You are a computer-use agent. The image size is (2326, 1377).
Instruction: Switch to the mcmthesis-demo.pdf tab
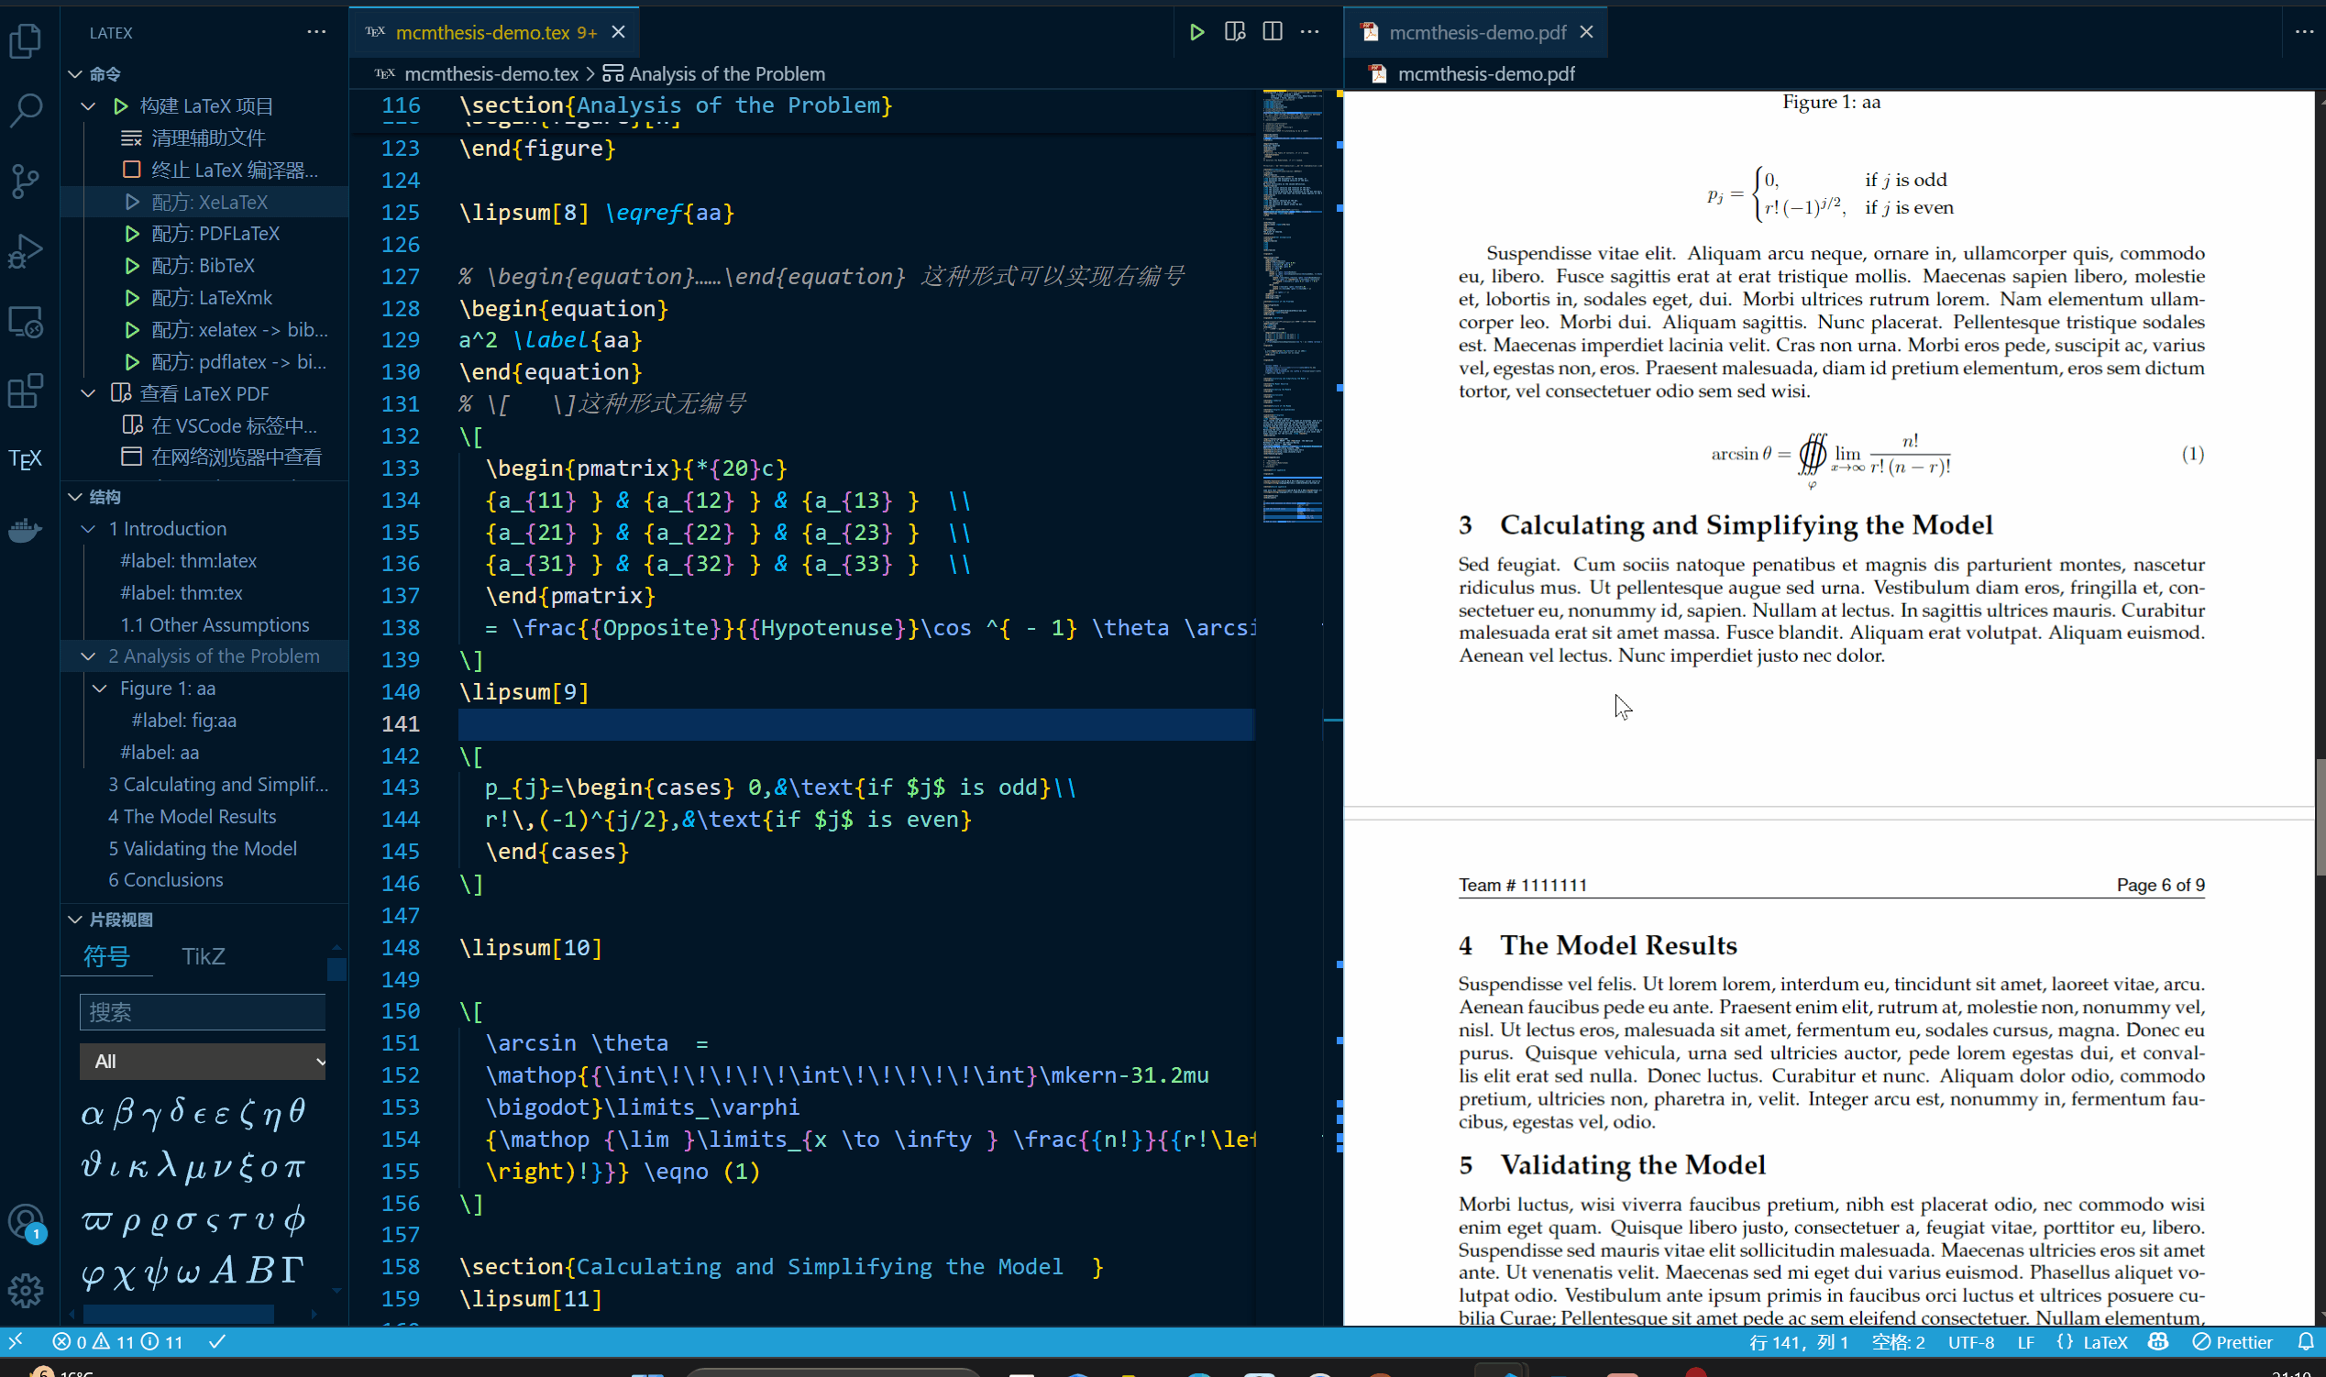[1476, 32]
